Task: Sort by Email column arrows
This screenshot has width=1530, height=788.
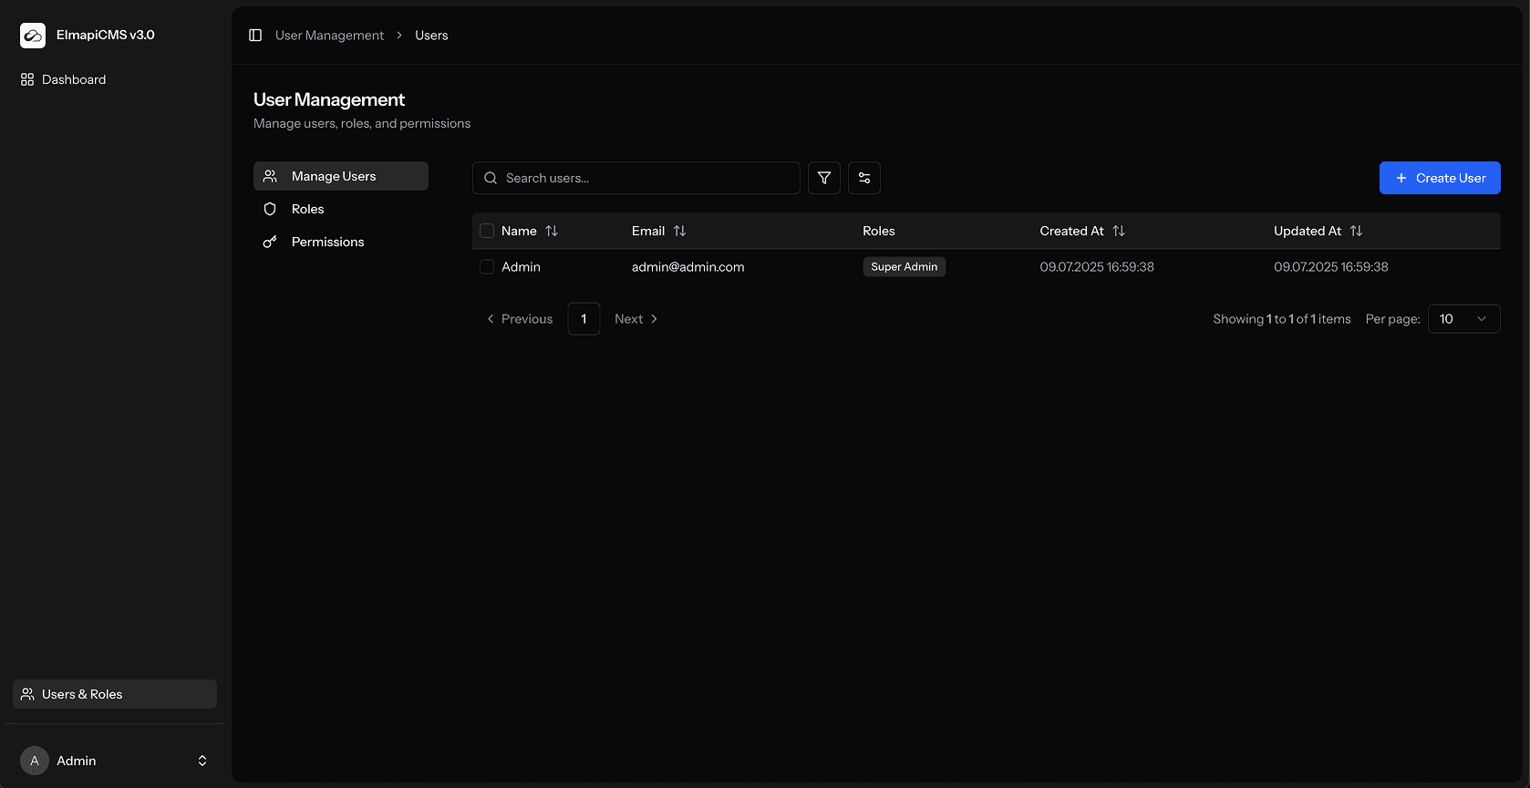Action: [679, 231]
